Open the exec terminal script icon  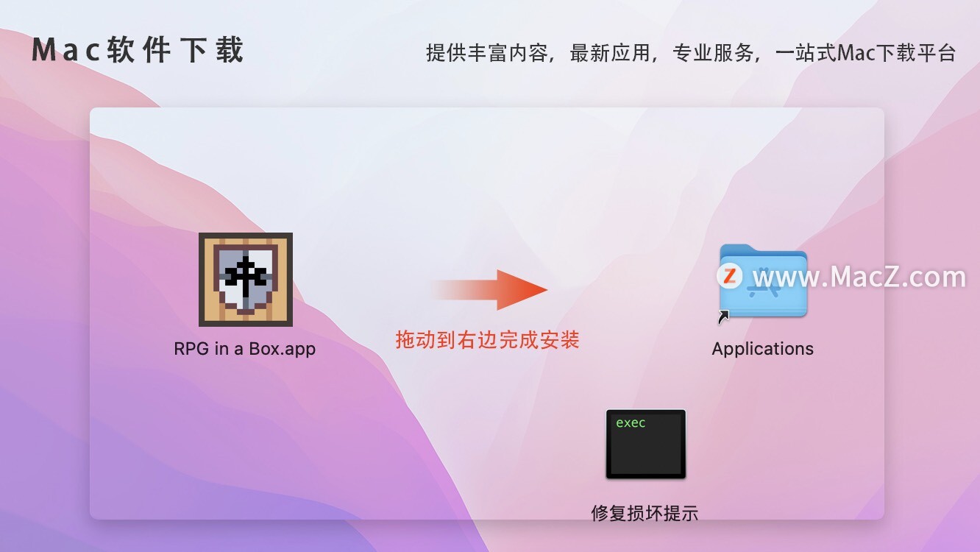[x=646, y=444]
